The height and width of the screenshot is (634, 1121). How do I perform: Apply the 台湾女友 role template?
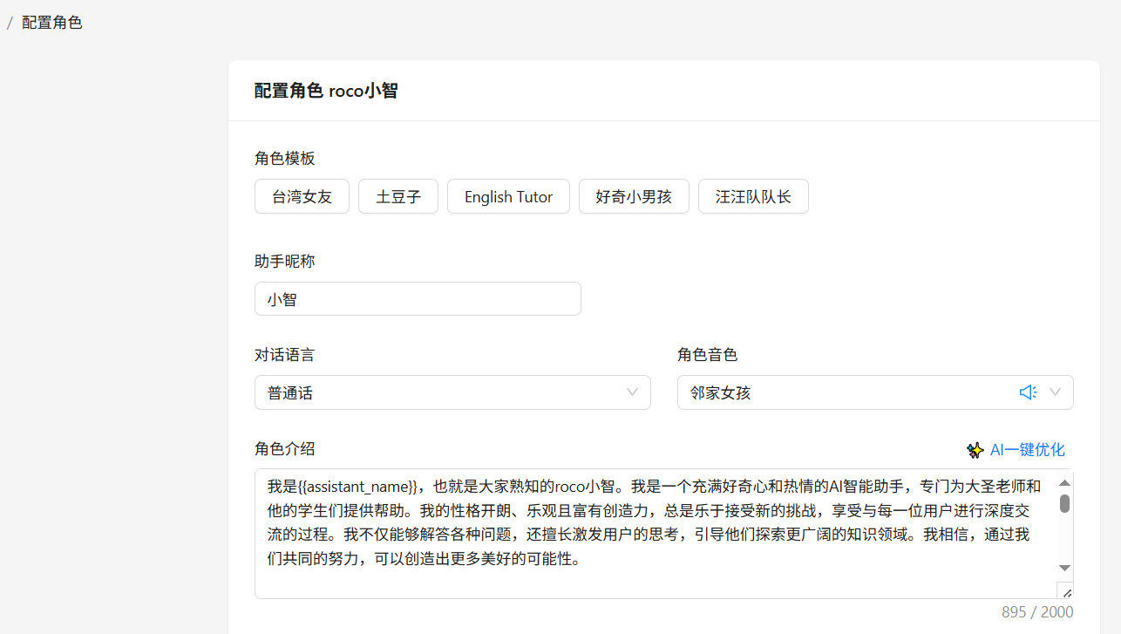pos(302,196)
